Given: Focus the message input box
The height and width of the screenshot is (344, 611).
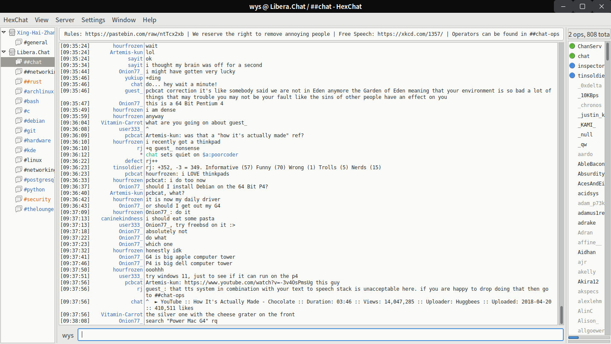Looking at the screenshot, I should pyautogui.click(x=320, y=335).
